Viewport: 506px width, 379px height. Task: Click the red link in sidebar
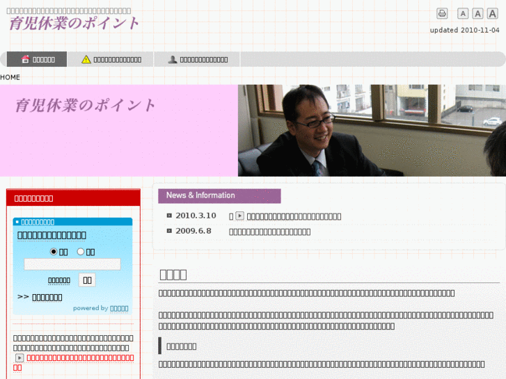point(73,362)
